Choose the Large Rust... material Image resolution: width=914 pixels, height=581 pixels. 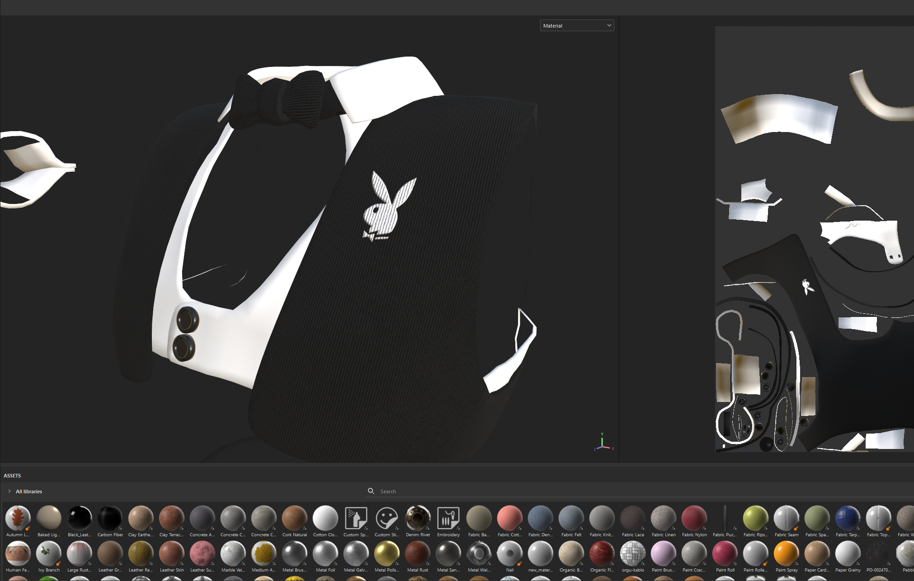point(79,553)
